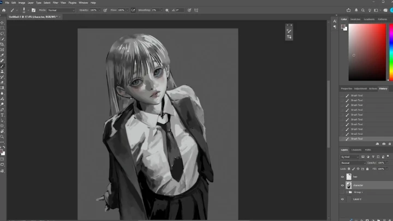
Task: Open the layer blend mode dropdown
Action: (x=353, y=163)
